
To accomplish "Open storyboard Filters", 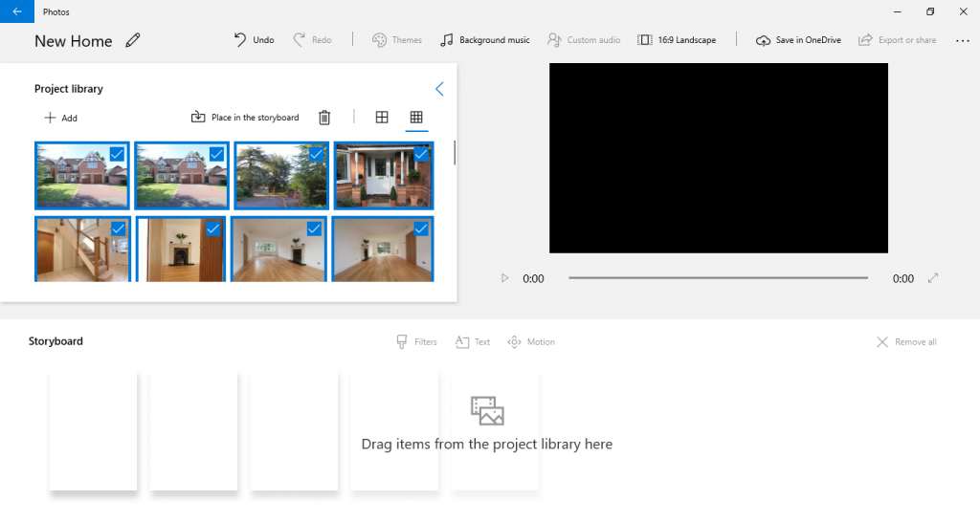I will pyautogui.click(x=417, y=341).
